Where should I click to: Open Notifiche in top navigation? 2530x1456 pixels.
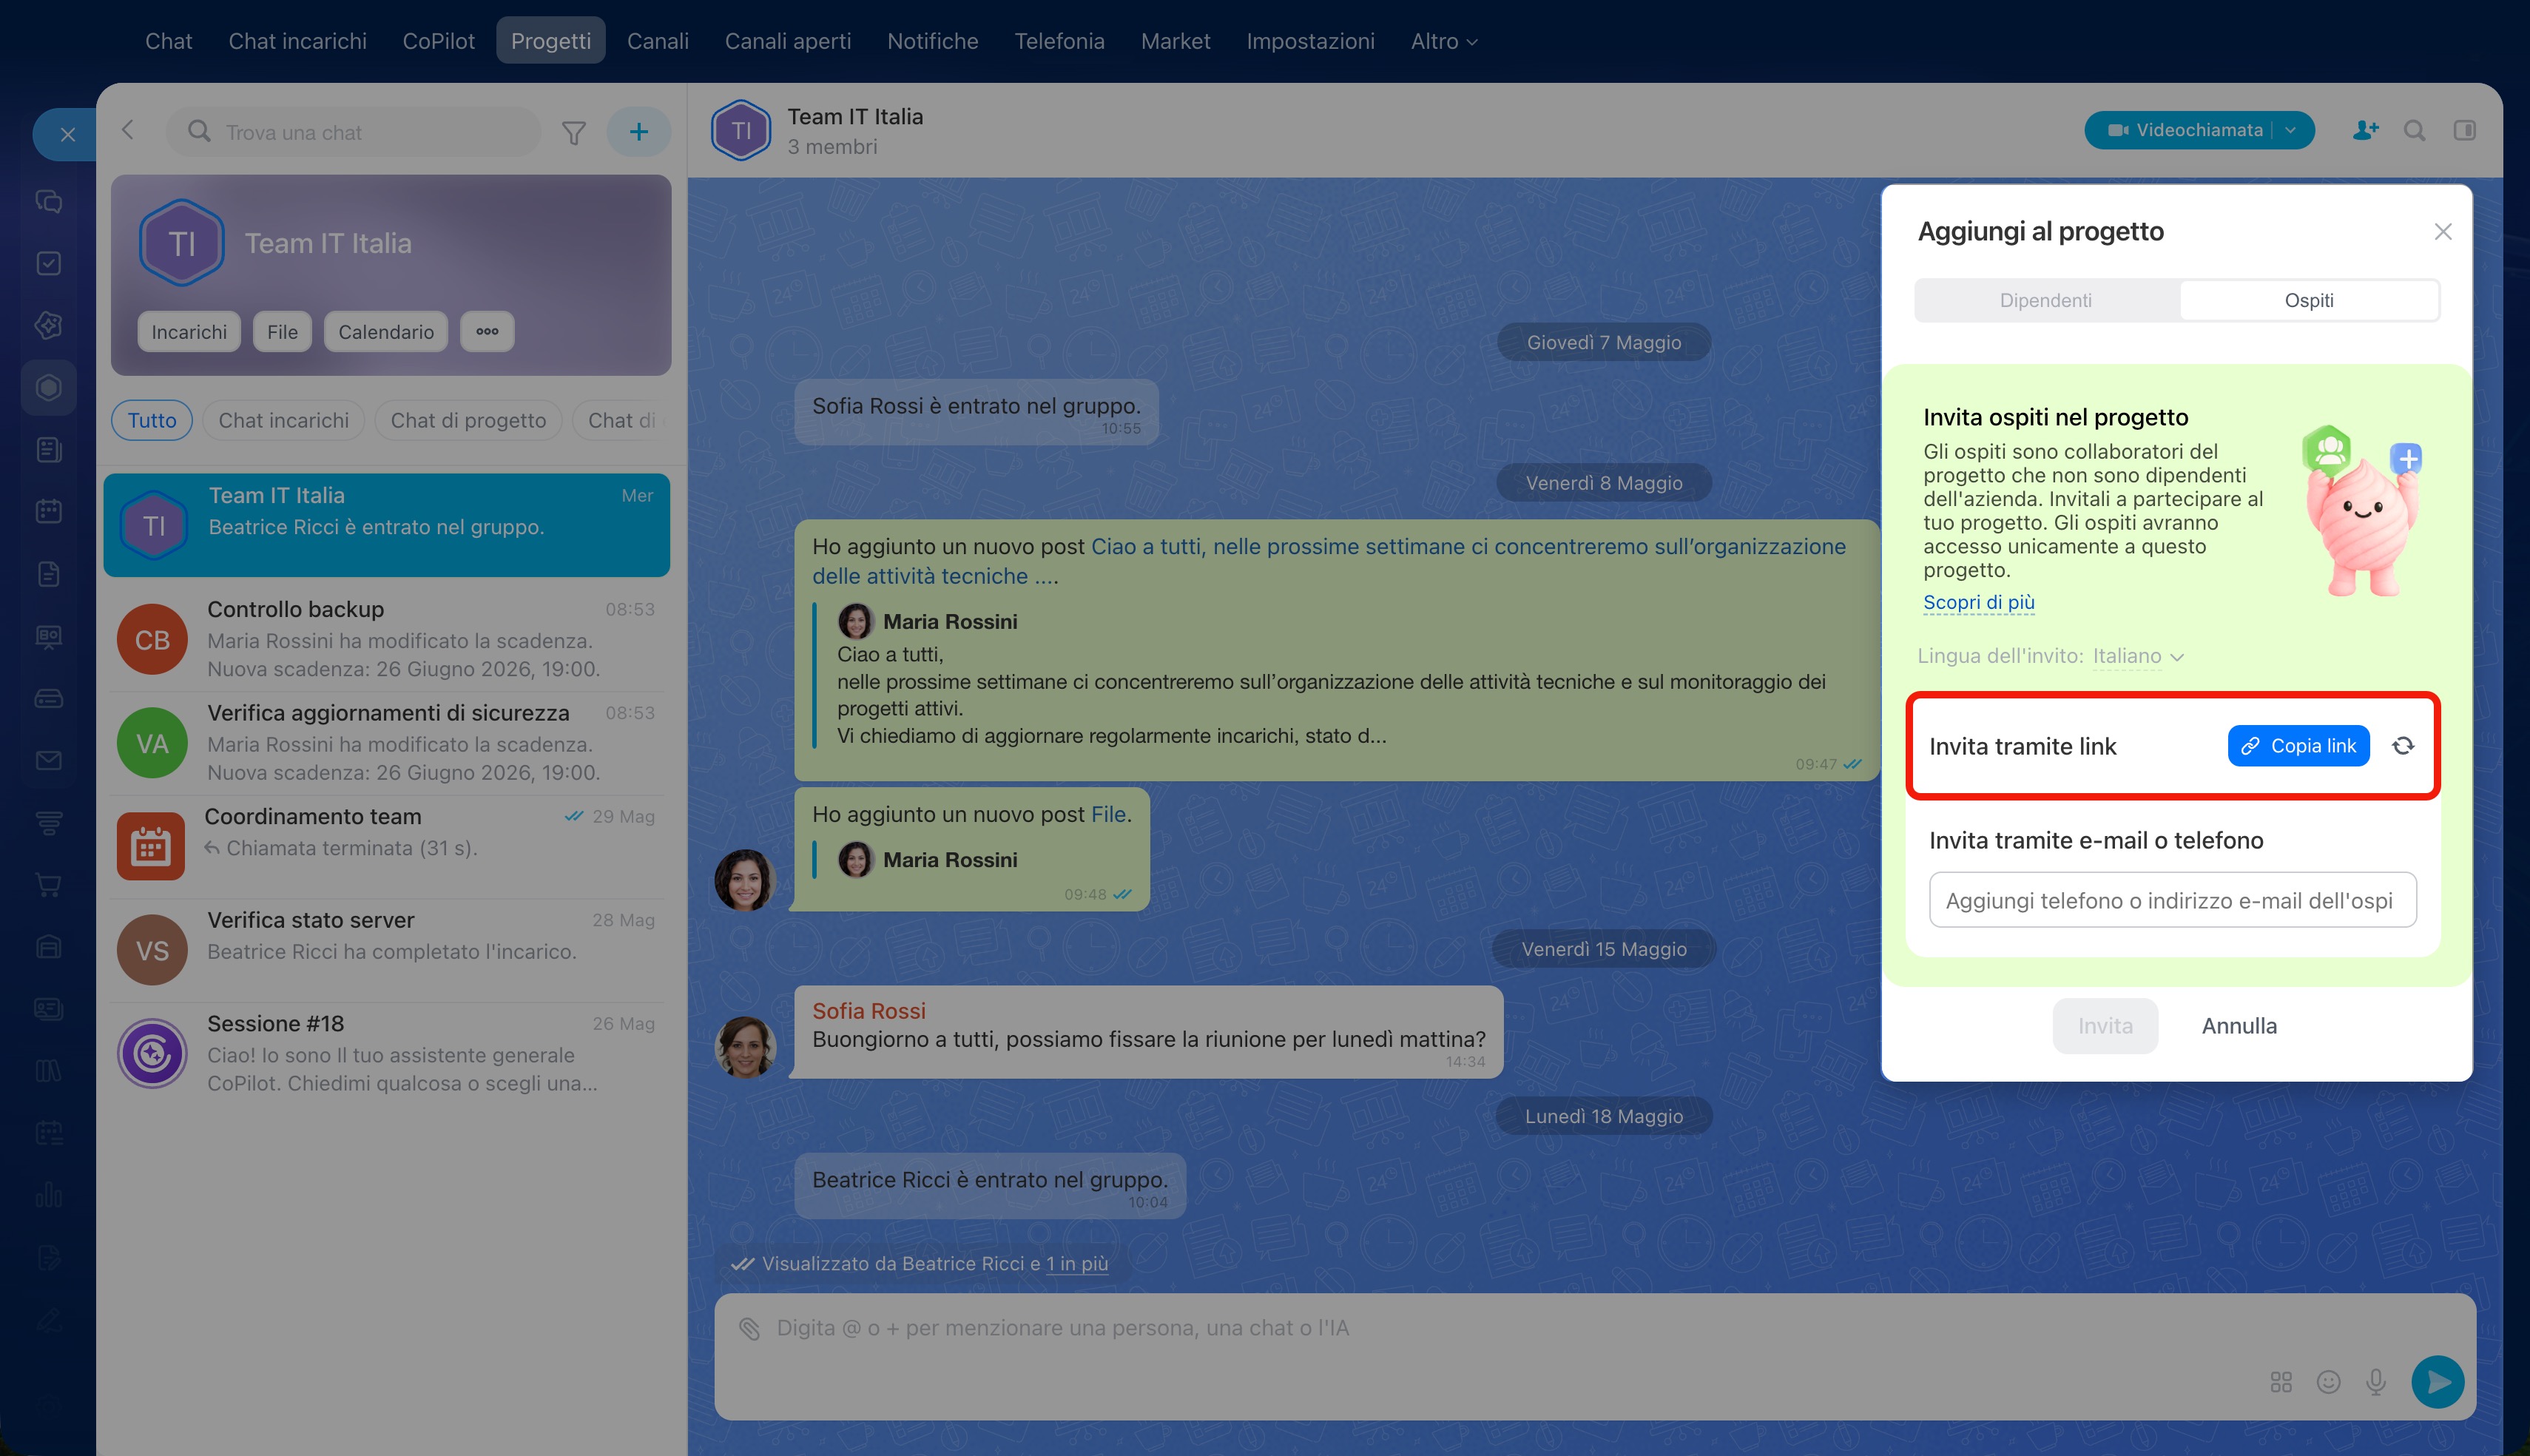click(x=933, y=41)
